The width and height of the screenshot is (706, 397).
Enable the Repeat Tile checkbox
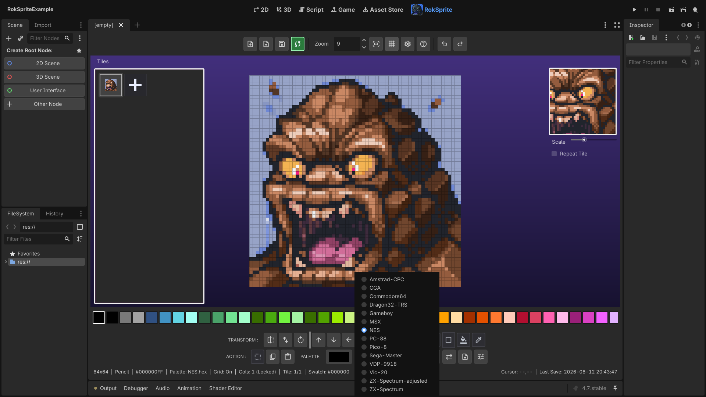pyautogui.click(x=554, y=154)
